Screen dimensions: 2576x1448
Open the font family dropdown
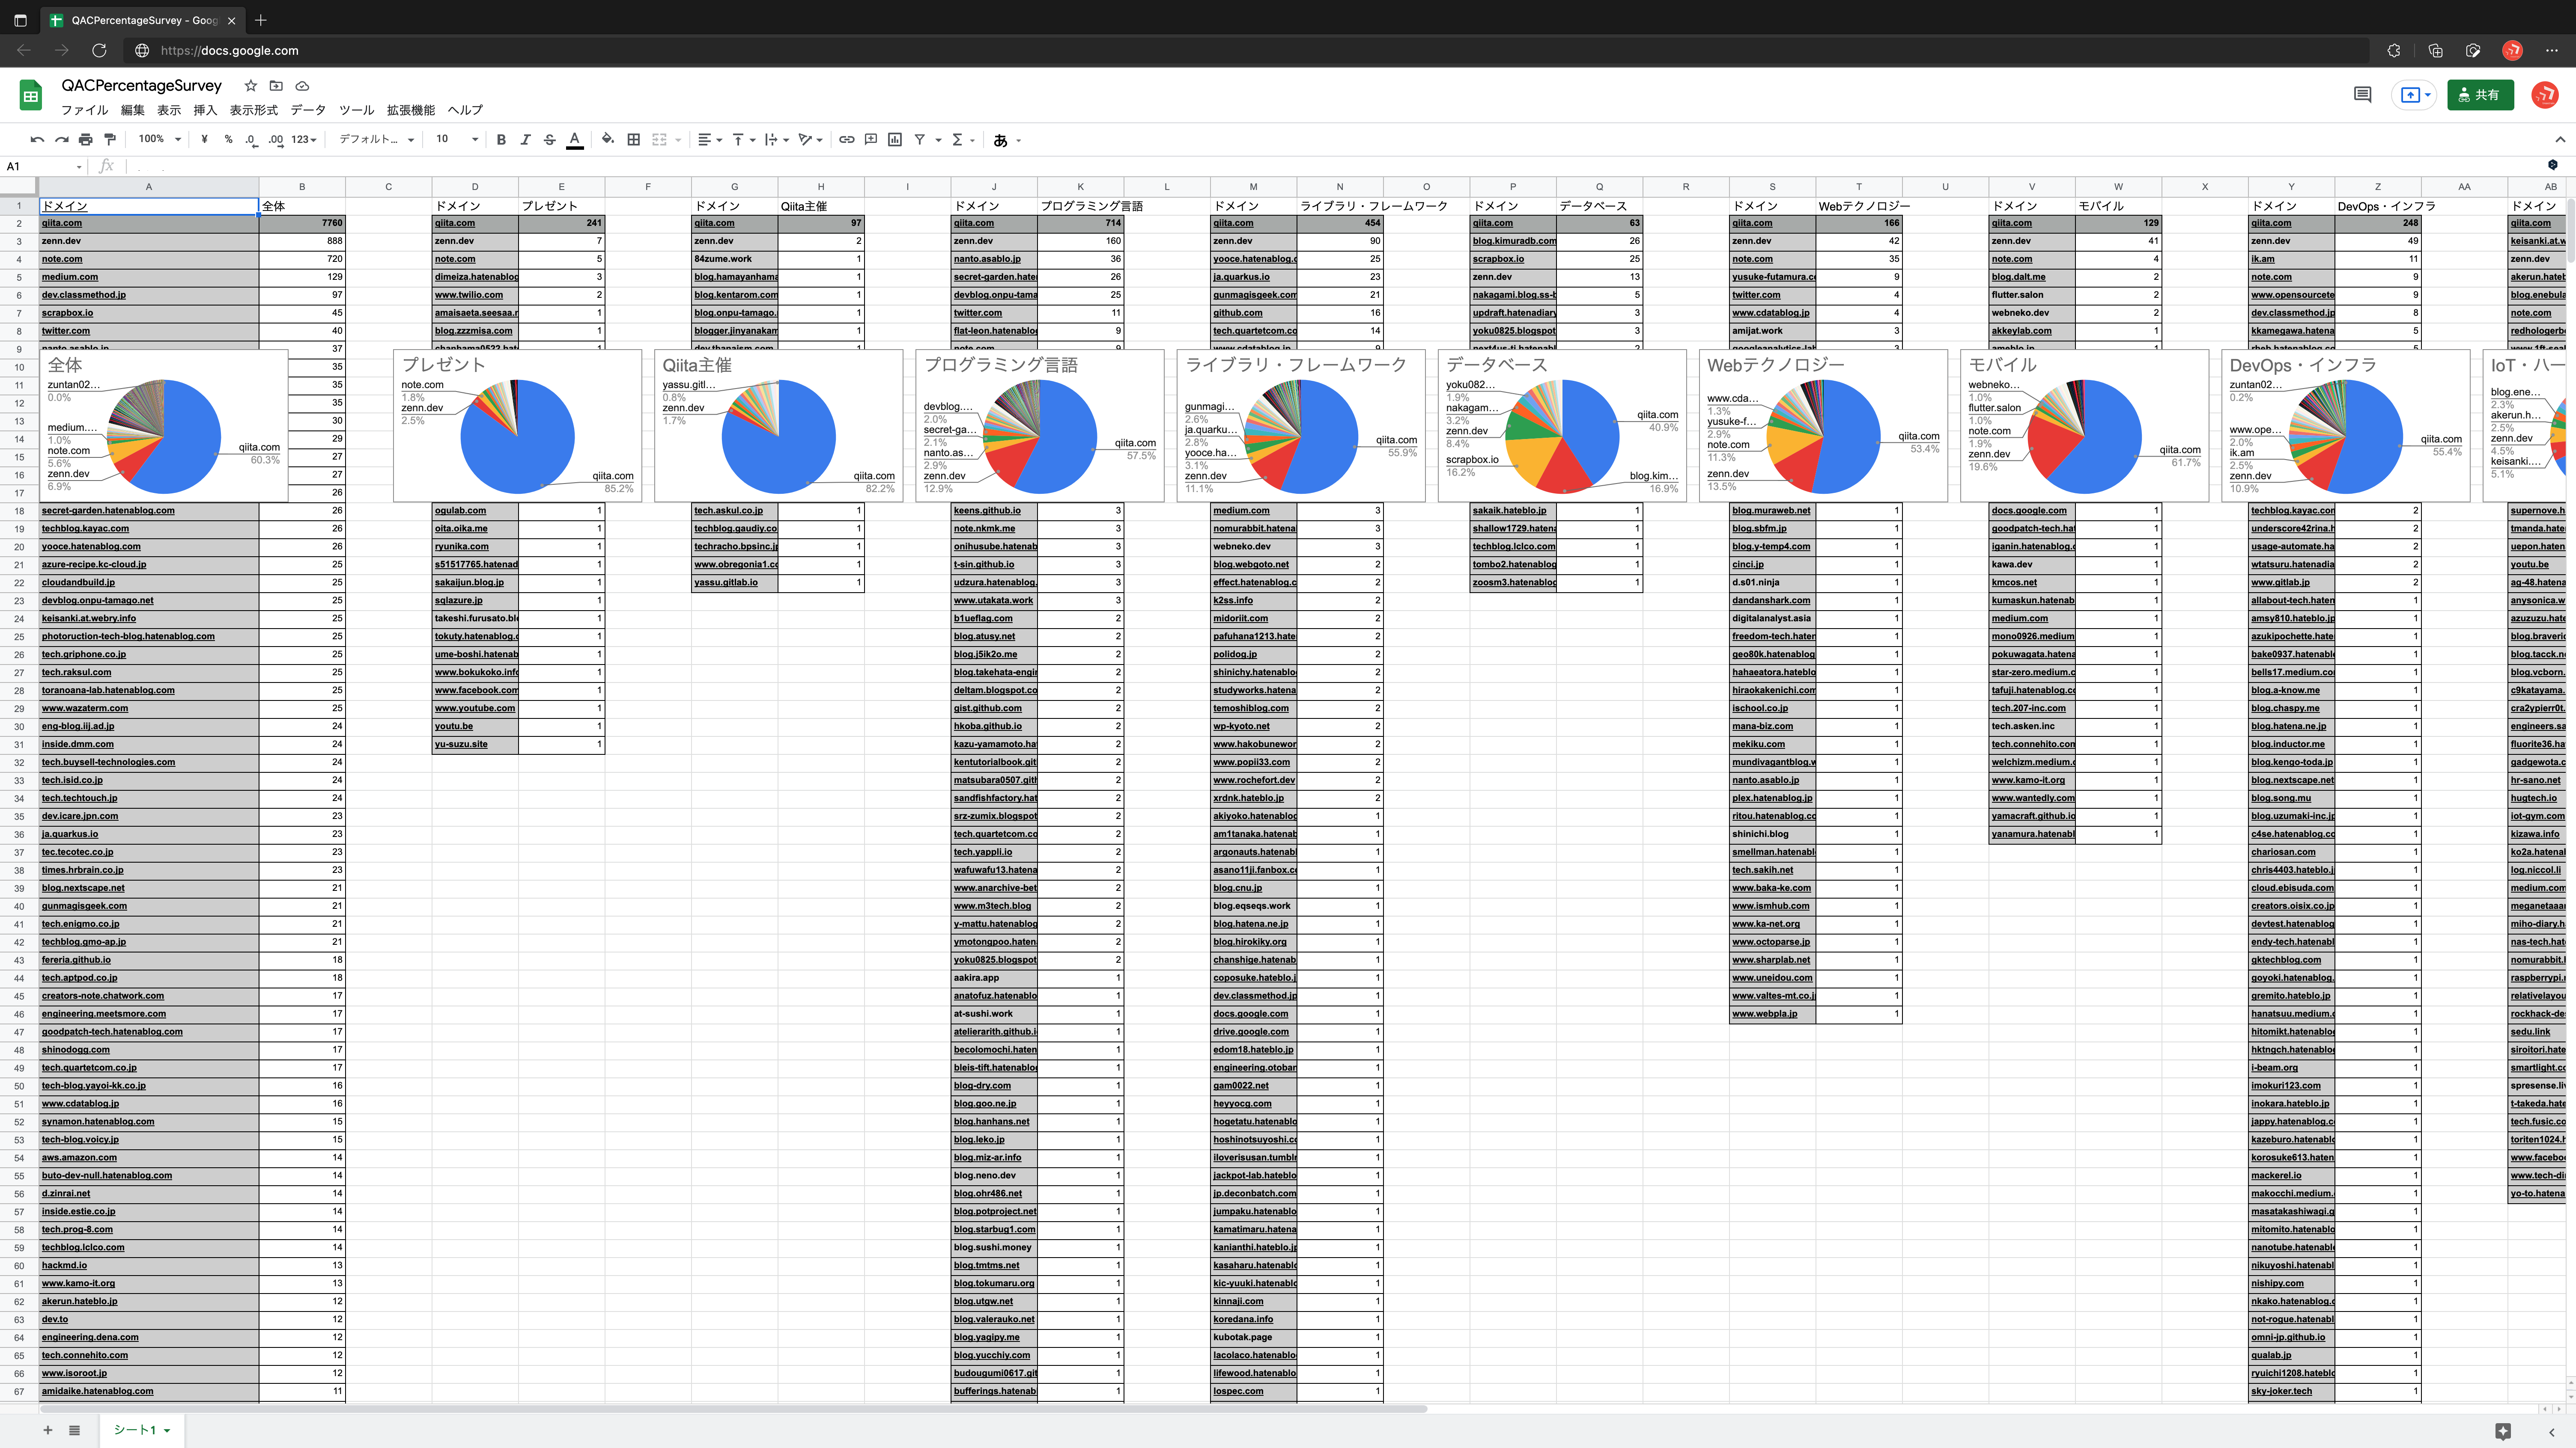click(376, 140)
